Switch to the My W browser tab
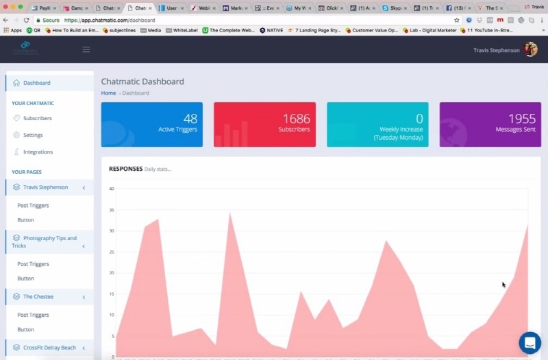548x360 pixels. coord(299,8)
